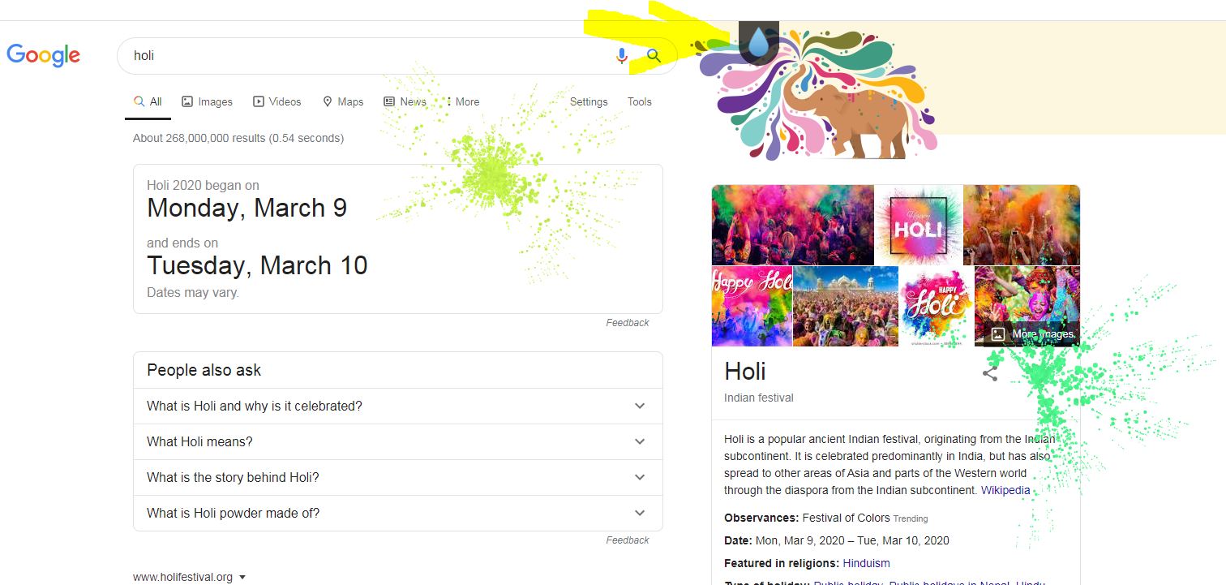Screen dimensions: 1226x585
Task: Open the white-background "Happy Holi" splash thumbnail
Action: [937, 307]
